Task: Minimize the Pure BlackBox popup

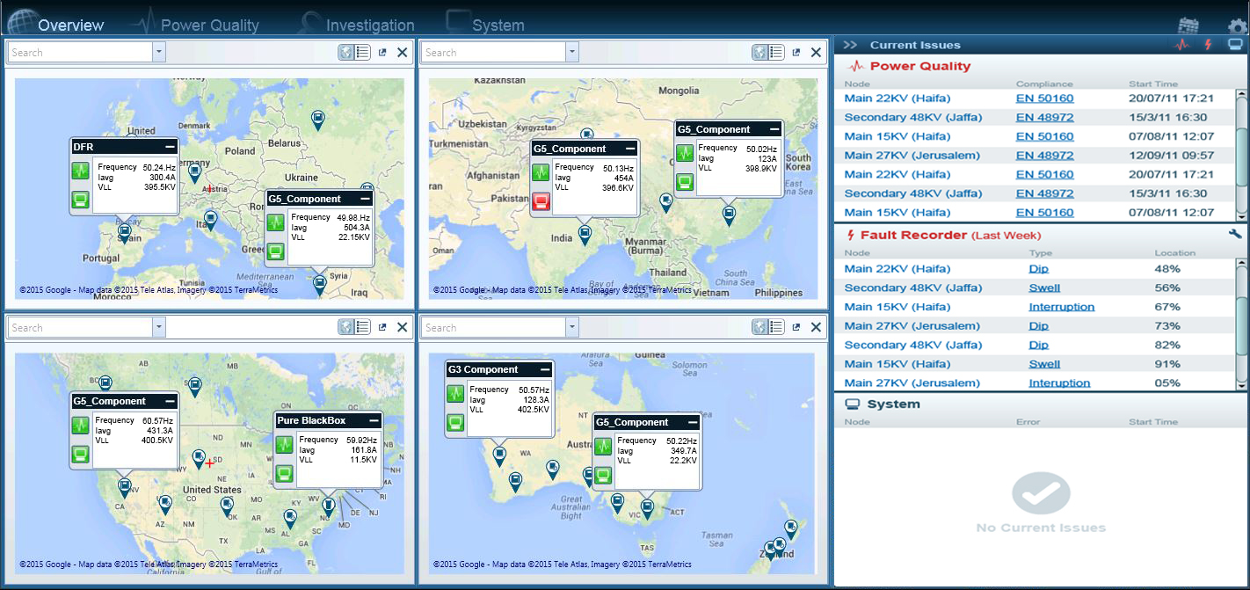Action: point(374,420)
